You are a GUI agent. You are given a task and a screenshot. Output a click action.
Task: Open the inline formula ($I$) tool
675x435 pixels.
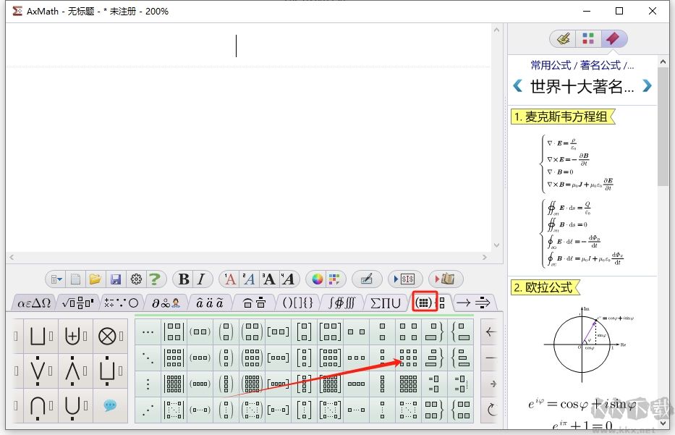click(x=407, y=279)
